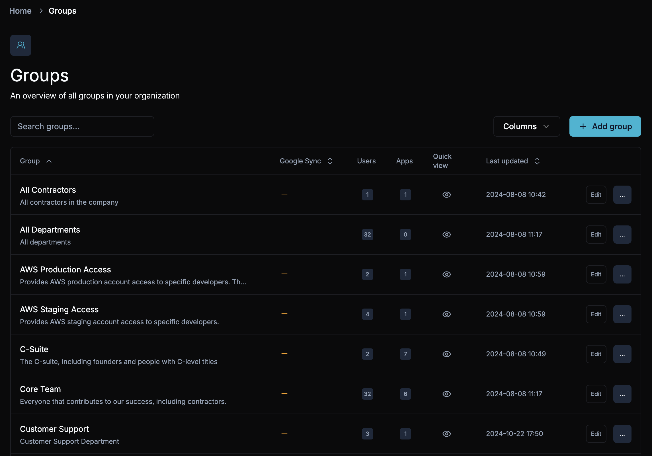Edit the Customer Support group
Image resolution: width=652 pixels, height=456 pixels.
(x=596, y=434)
